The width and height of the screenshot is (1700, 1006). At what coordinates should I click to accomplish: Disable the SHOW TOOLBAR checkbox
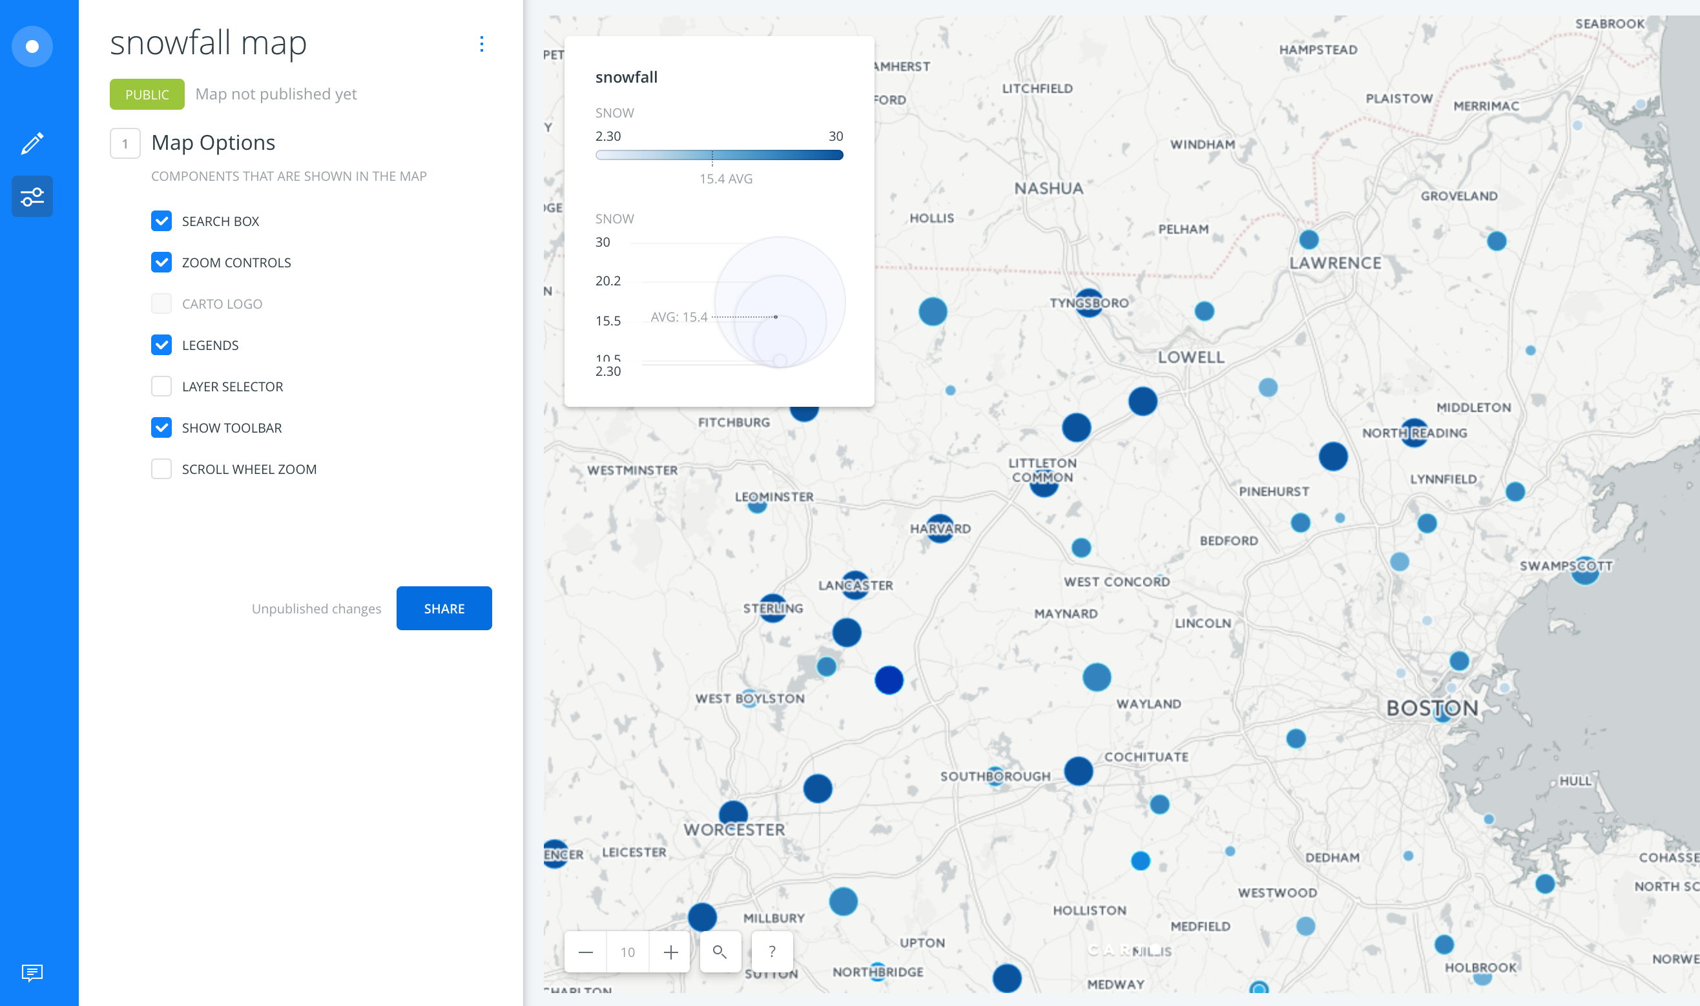(x=161, y=427)
